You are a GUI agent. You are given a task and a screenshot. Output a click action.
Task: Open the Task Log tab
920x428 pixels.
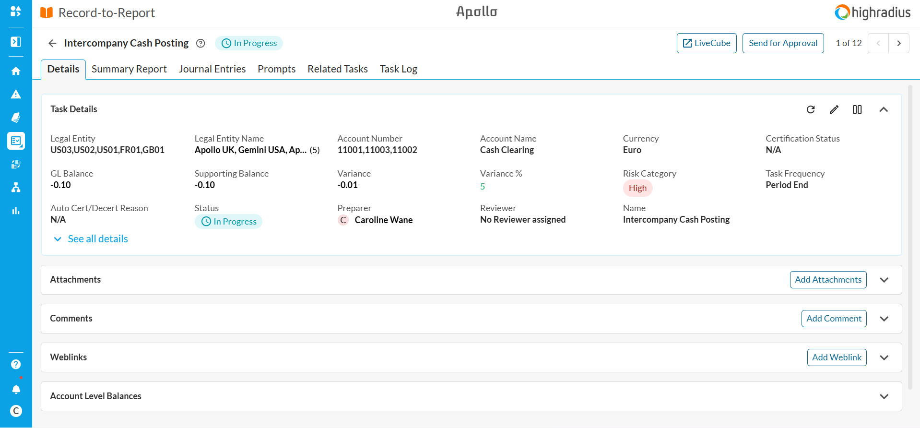click(398, 69)
